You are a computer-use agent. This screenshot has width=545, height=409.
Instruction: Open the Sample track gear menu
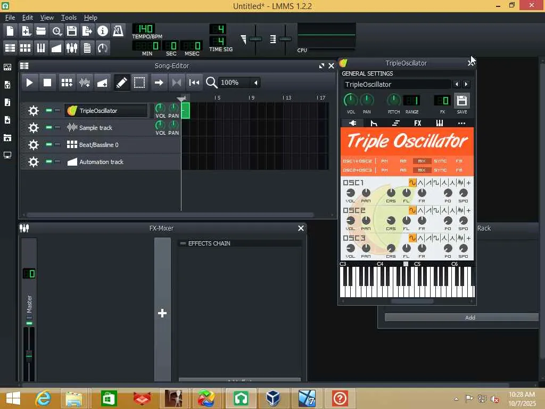(34, 128)
